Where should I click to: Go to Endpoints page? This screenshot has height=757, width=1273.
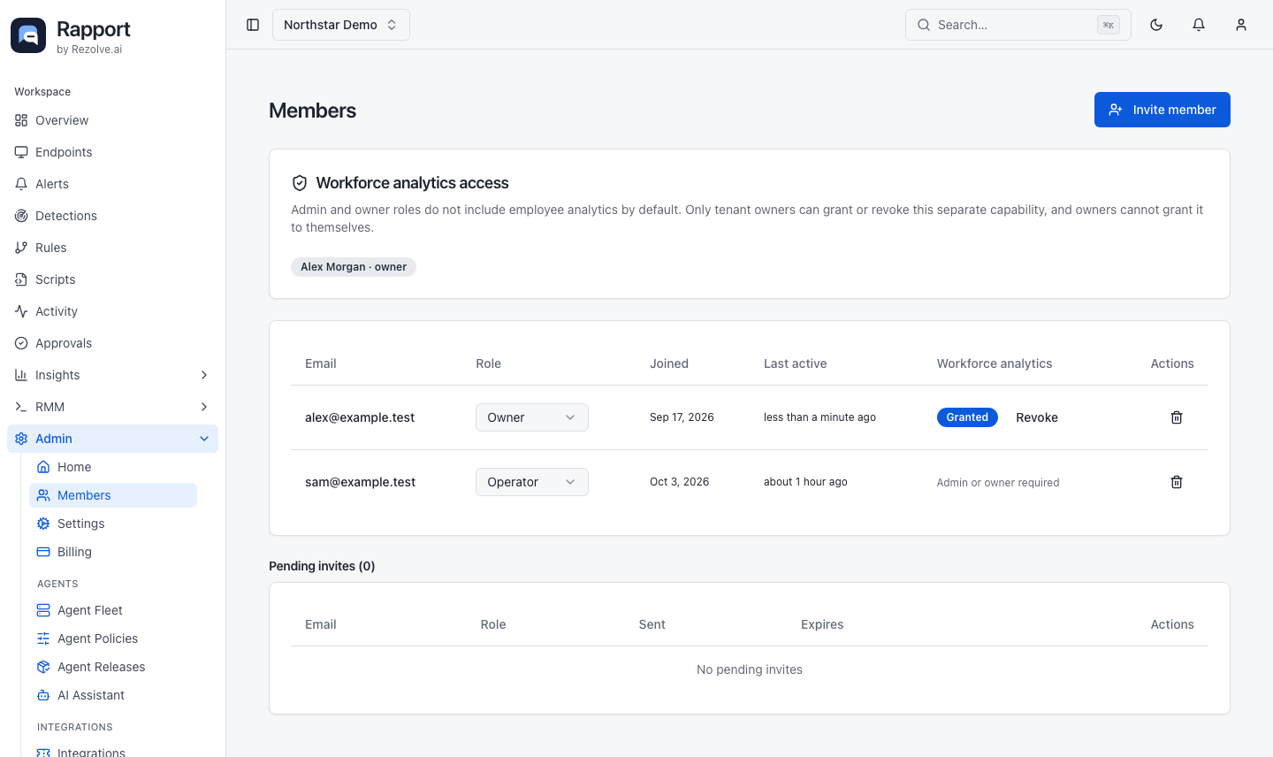click(112, 152)
